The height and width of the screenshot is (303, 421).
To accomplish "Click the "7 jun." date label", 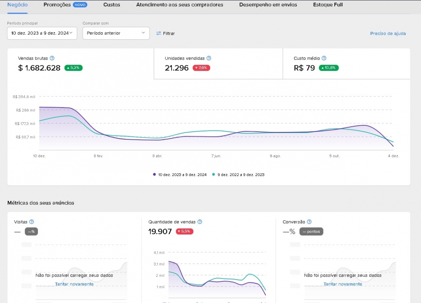I will pyautogui.click(x=216, y=156).
